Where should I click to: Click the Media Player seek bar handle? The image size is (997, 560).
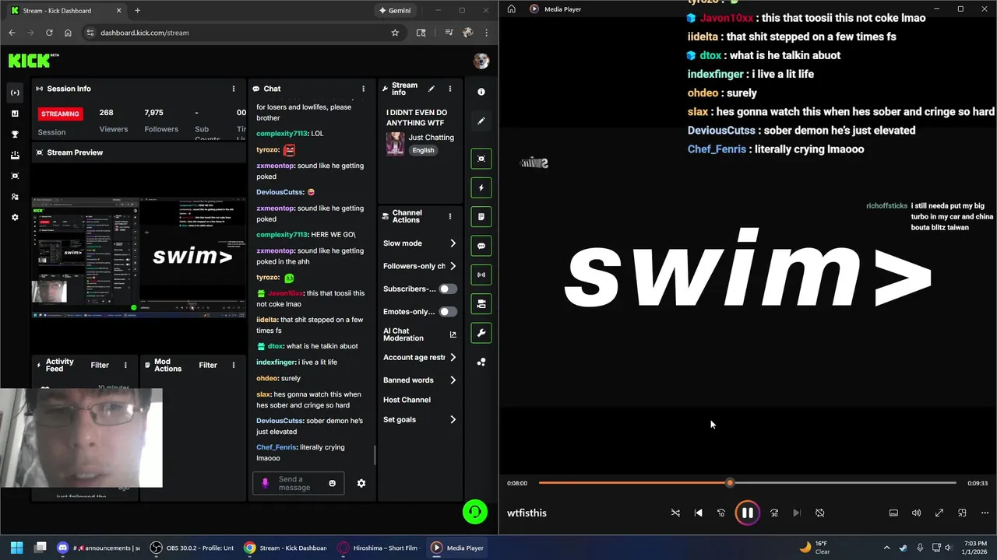(730, 483)
